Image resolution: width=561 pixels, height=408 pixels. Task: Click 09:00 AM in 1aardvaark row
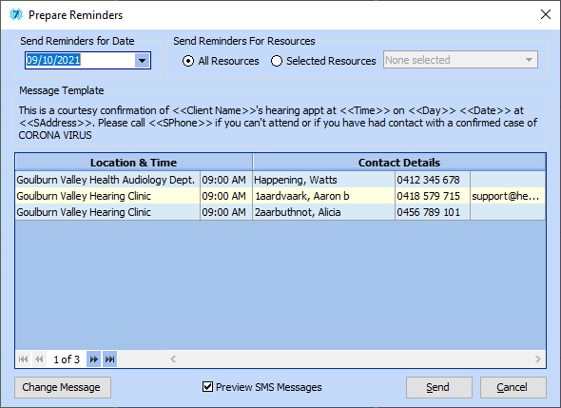click(x=225, y=196)
